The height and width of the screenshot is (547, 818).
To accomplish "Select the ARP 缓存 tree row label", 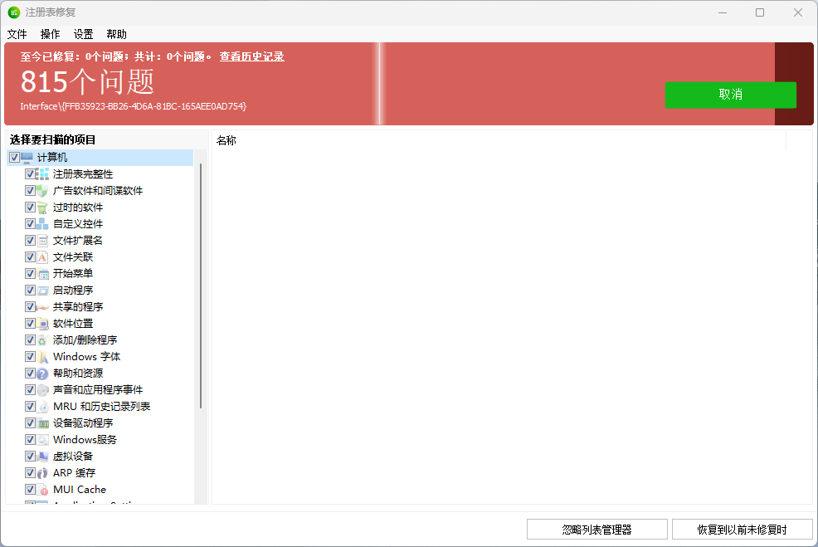I will click(74, 473).
